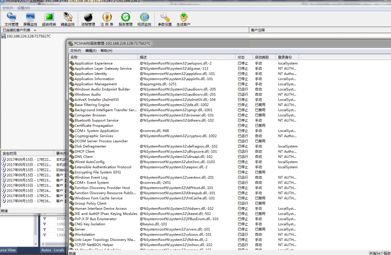Sort services by the 状态 column header
Screen dimensions: 391x255
click(x=244, y=57)
